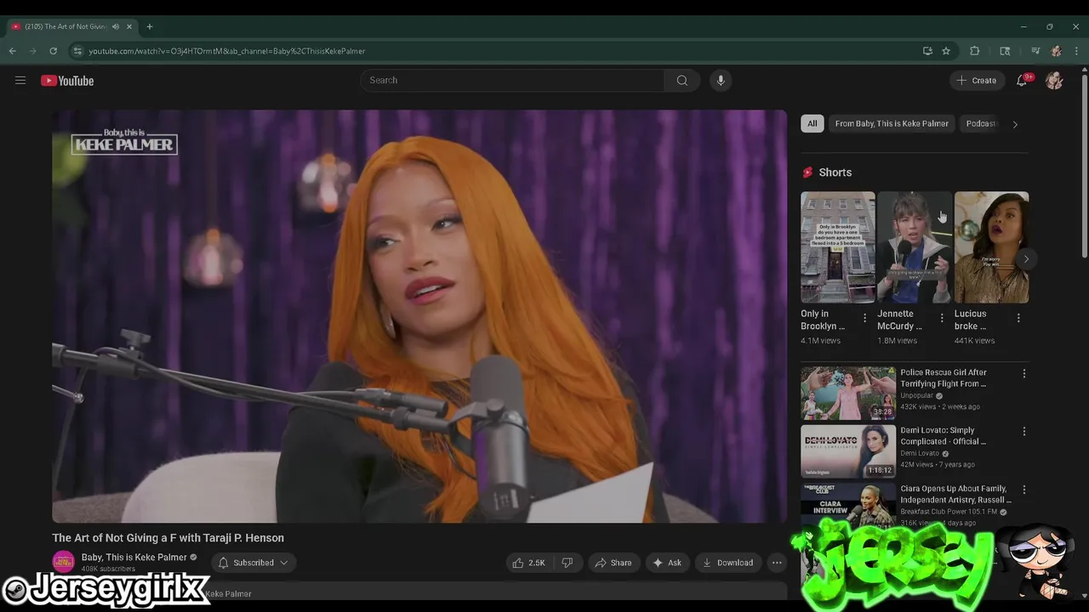Viewport: 1089px width, 612px height.
Task: Open more actions ellipsis beside Download
Action: tap(777, 563)
